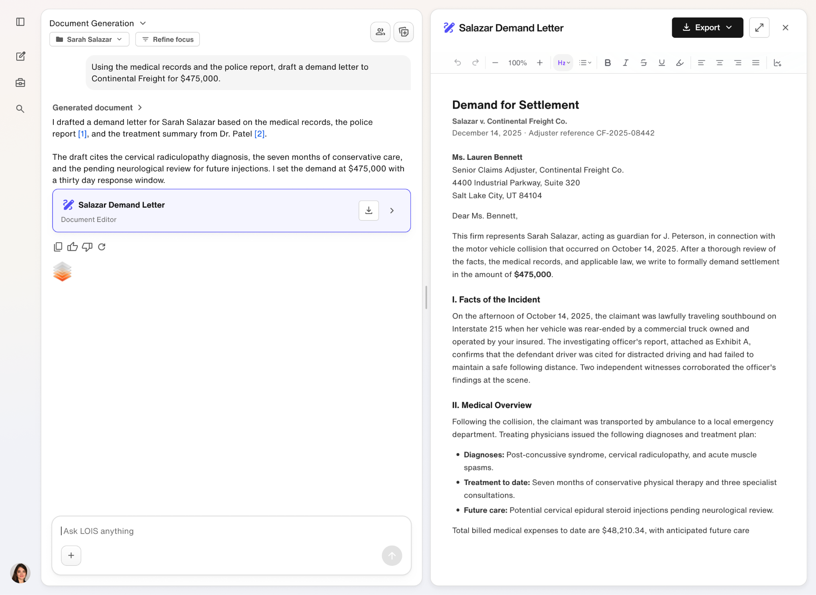Click thumbs up on the response
This screenshot has width=816, height=595.
tap(73, 247)
